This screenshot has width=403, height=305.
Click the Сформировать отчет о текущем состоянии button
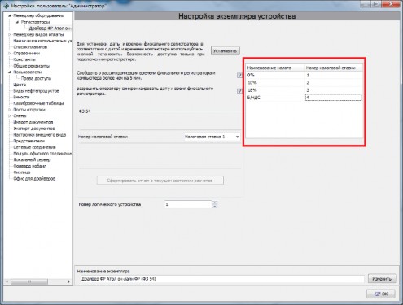pyautogui.click(x=160, y=181)
